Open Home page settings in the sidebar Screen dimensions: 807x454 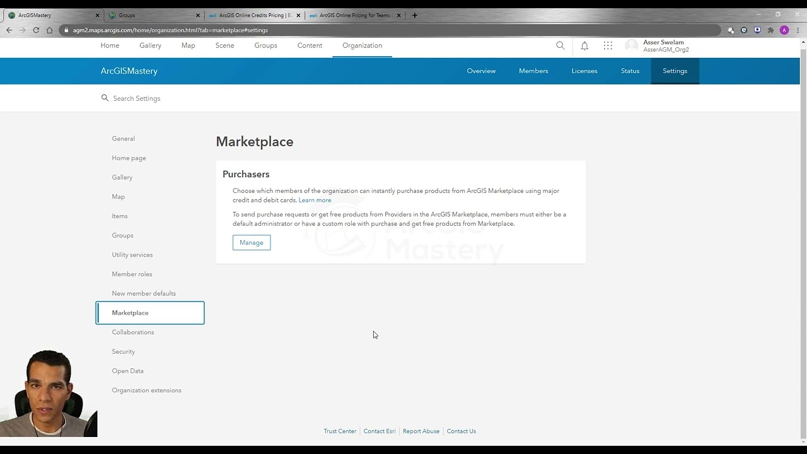(x=129, y=158)
